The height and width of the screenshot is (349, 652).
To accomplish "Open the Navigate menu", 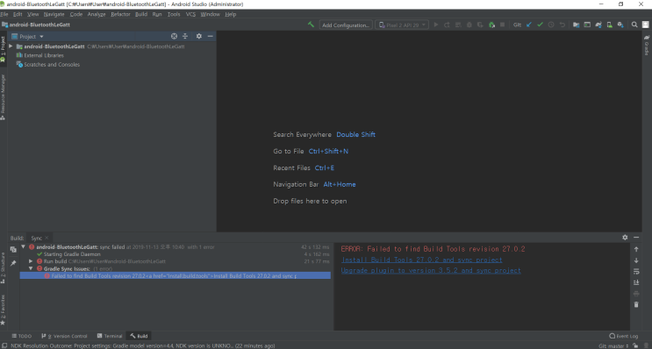I will coord(54,14).
